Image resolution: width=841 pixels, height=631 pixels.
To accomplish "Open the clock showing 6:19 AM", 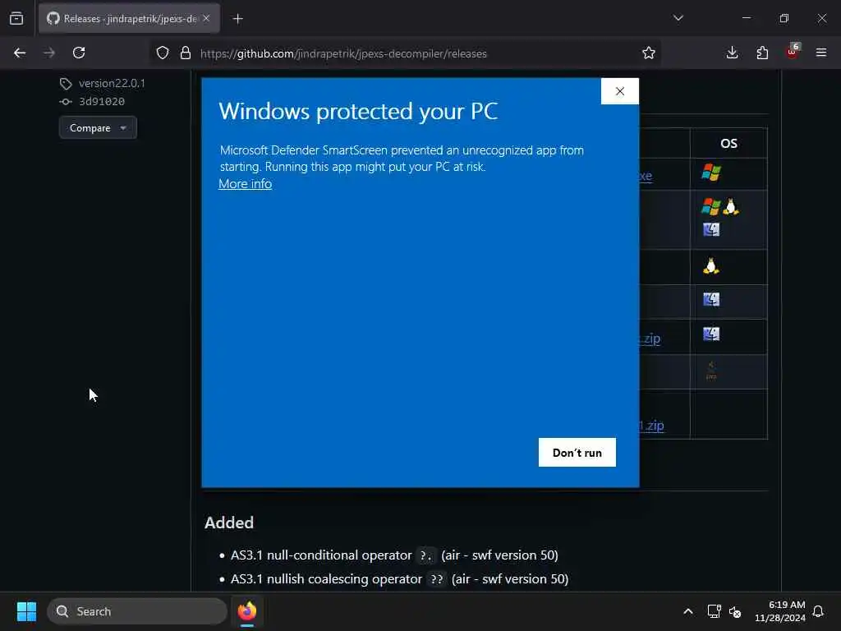I will tap(780, 611).
